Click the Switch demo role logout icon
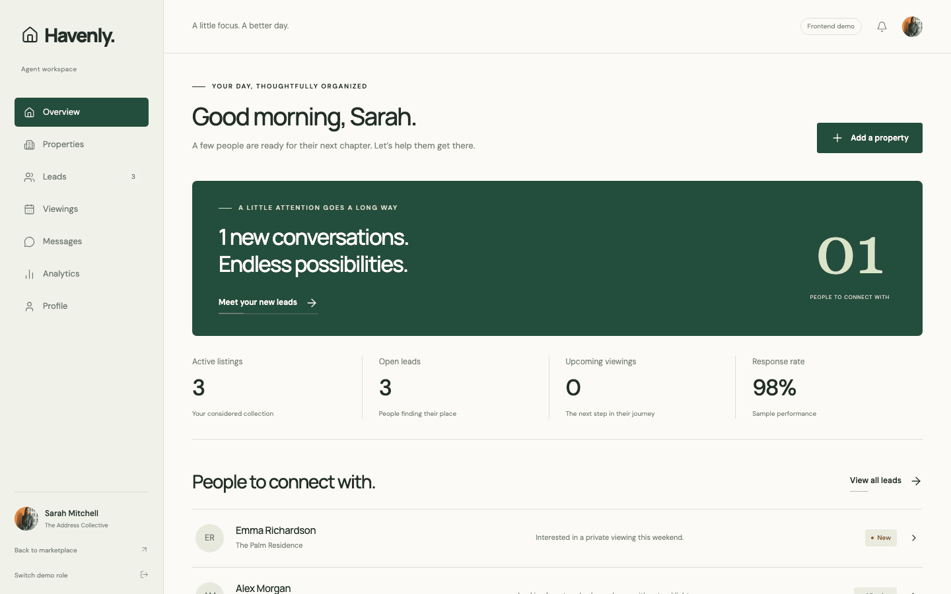Screen dimensions: 951x594 point(144,575)
